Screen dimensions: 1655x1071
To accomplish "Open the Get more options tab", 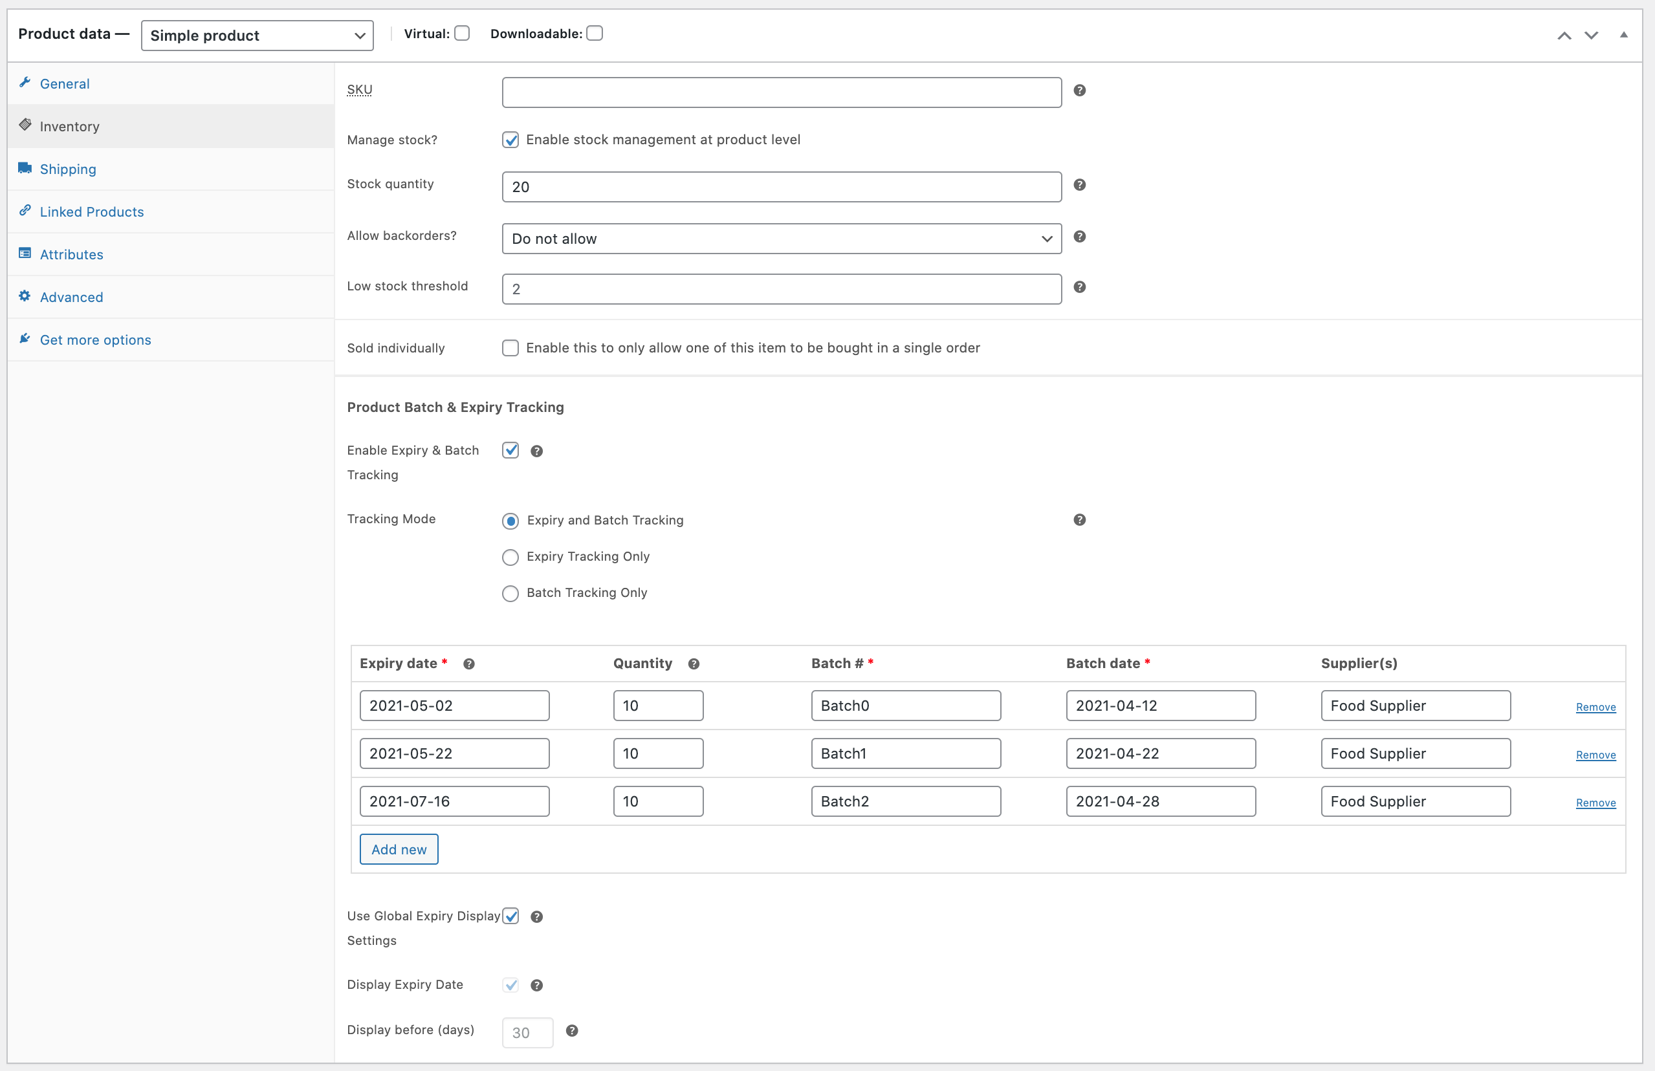I will 95,339.
